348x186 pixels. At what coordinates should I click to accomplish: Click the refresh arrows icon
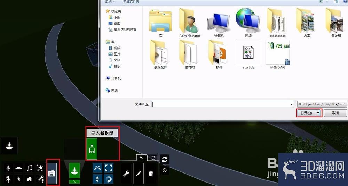[x=165, y=160]
